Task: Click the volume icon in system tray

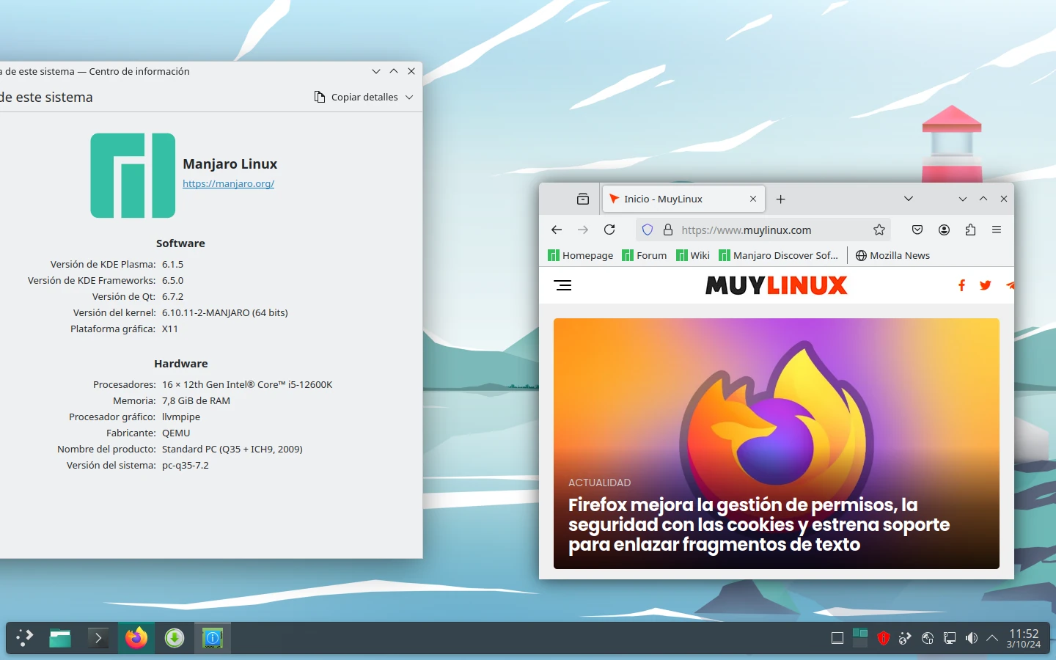Action: 972,638
